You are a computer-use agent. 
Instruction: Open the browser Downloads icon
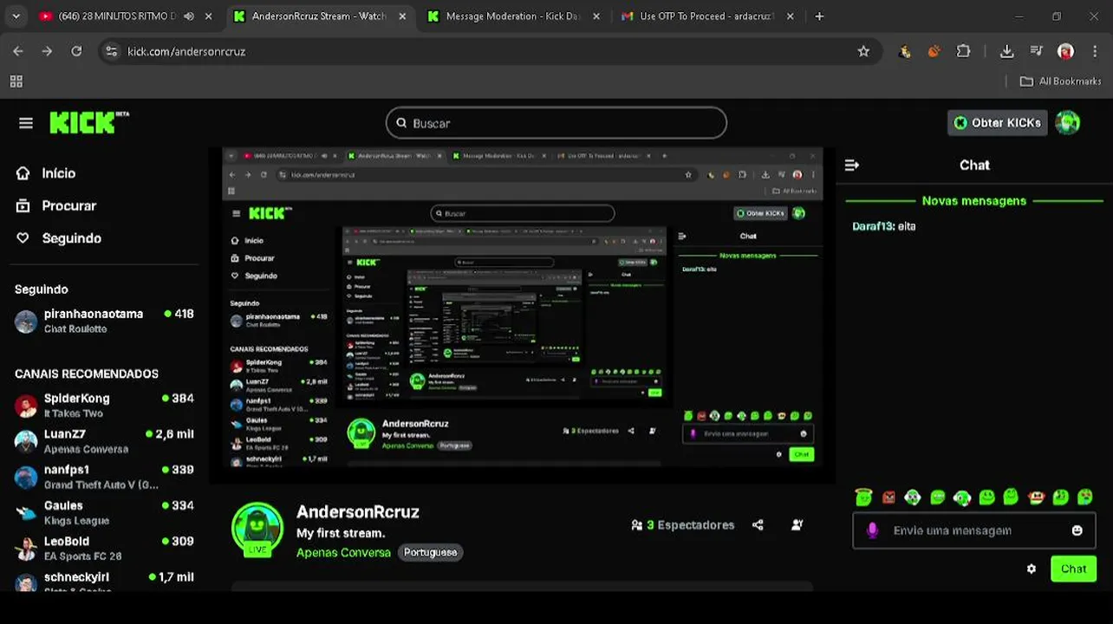click(x=1006, y=51)
